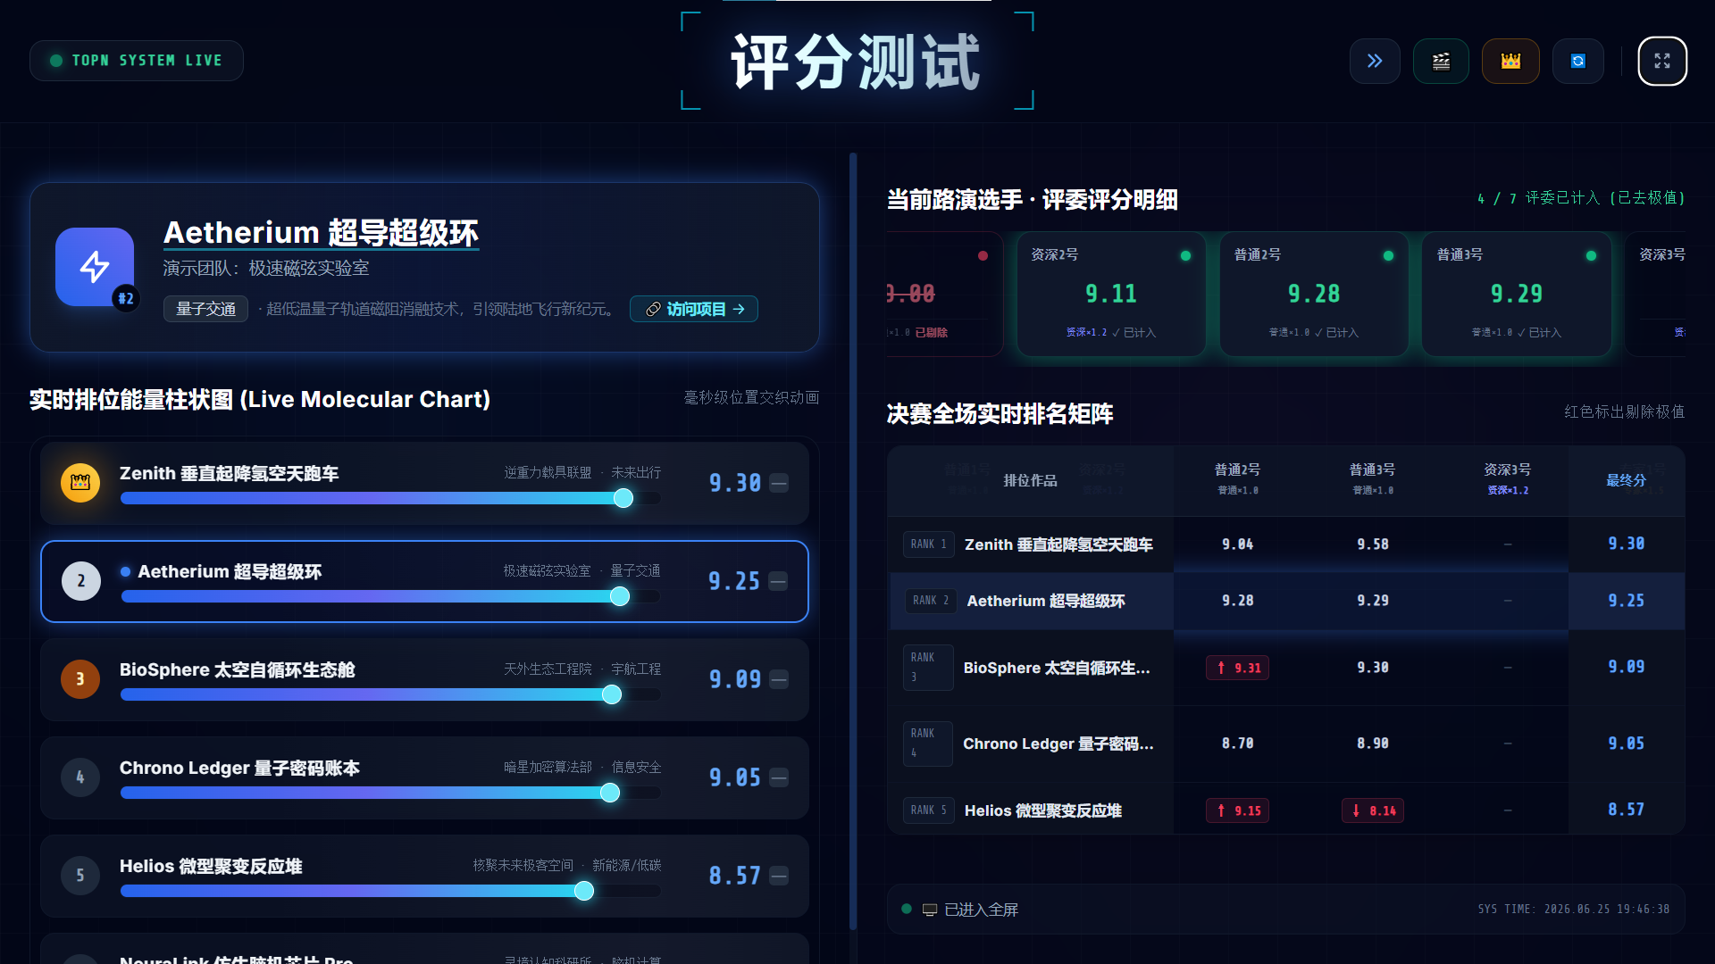Click the Zenith crown rank badge
The width and height of the screenshot is (1715, 964).
coord(80,483)
